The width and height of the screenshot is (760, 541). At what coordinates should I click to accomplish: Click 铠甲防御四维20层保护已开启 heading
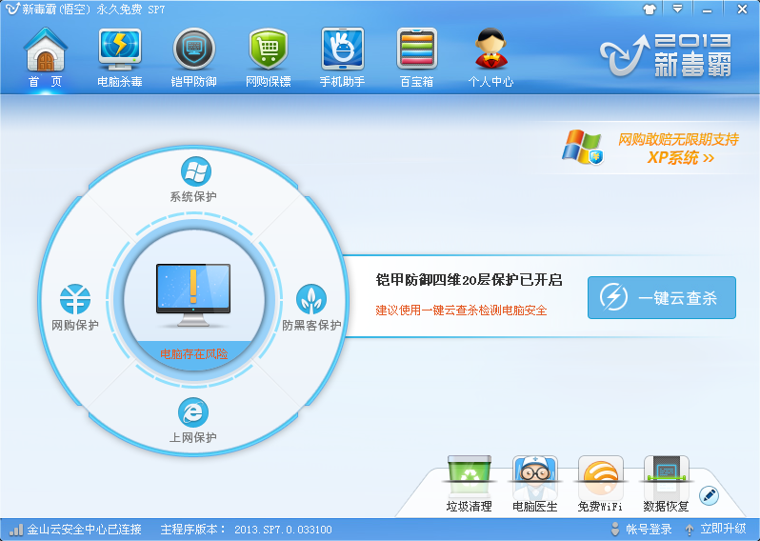(x=469, y=280)
